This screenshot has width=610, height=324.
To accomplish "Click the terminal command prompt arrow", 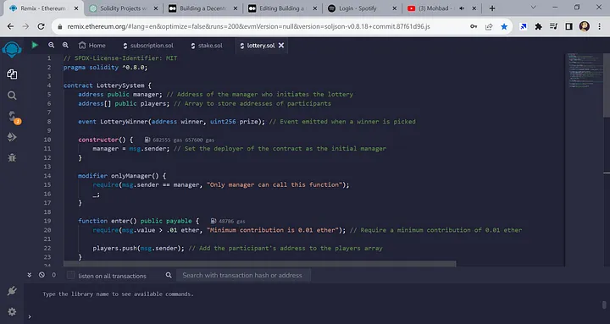I will tap(30, 317).
